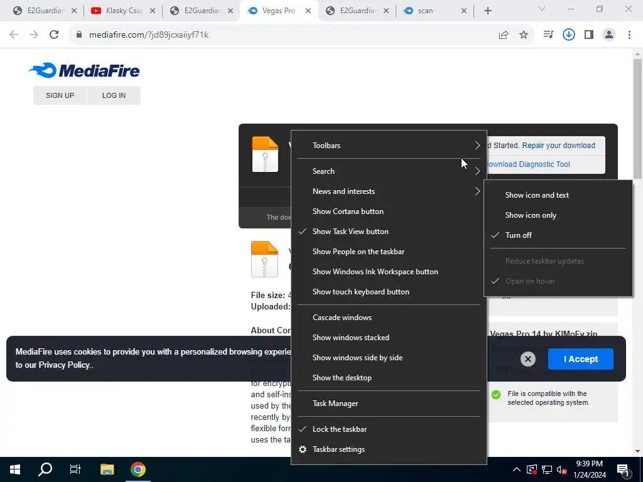Dismiss cookie banner with X icon
The width and height of the screenshot is (643, 482).
(527, 359)
